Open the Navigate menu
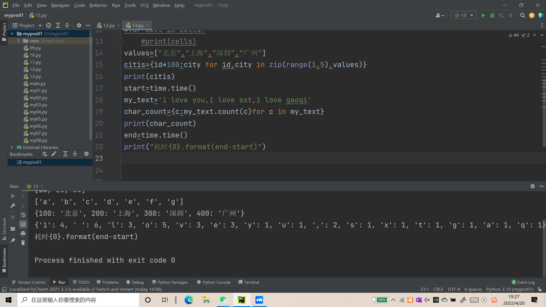The image size is (546, 307). coord(60,5)
